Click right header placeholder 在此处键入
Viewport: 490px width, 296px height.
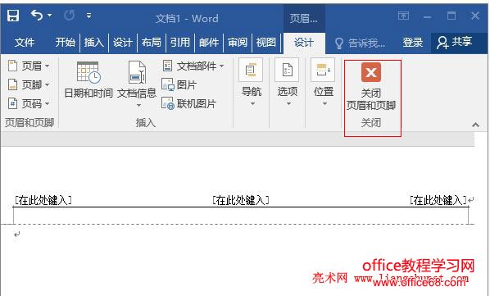point(438,200)
